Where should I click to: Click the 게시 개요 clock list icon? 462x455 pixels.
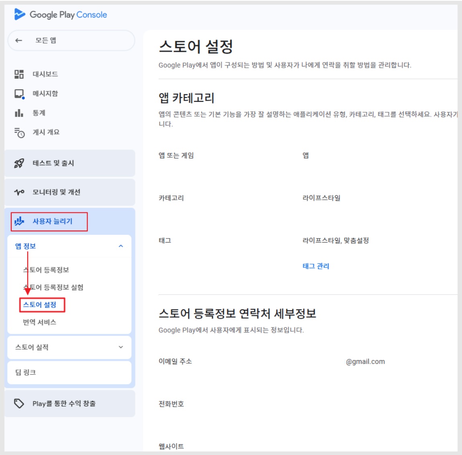point(19,133)
